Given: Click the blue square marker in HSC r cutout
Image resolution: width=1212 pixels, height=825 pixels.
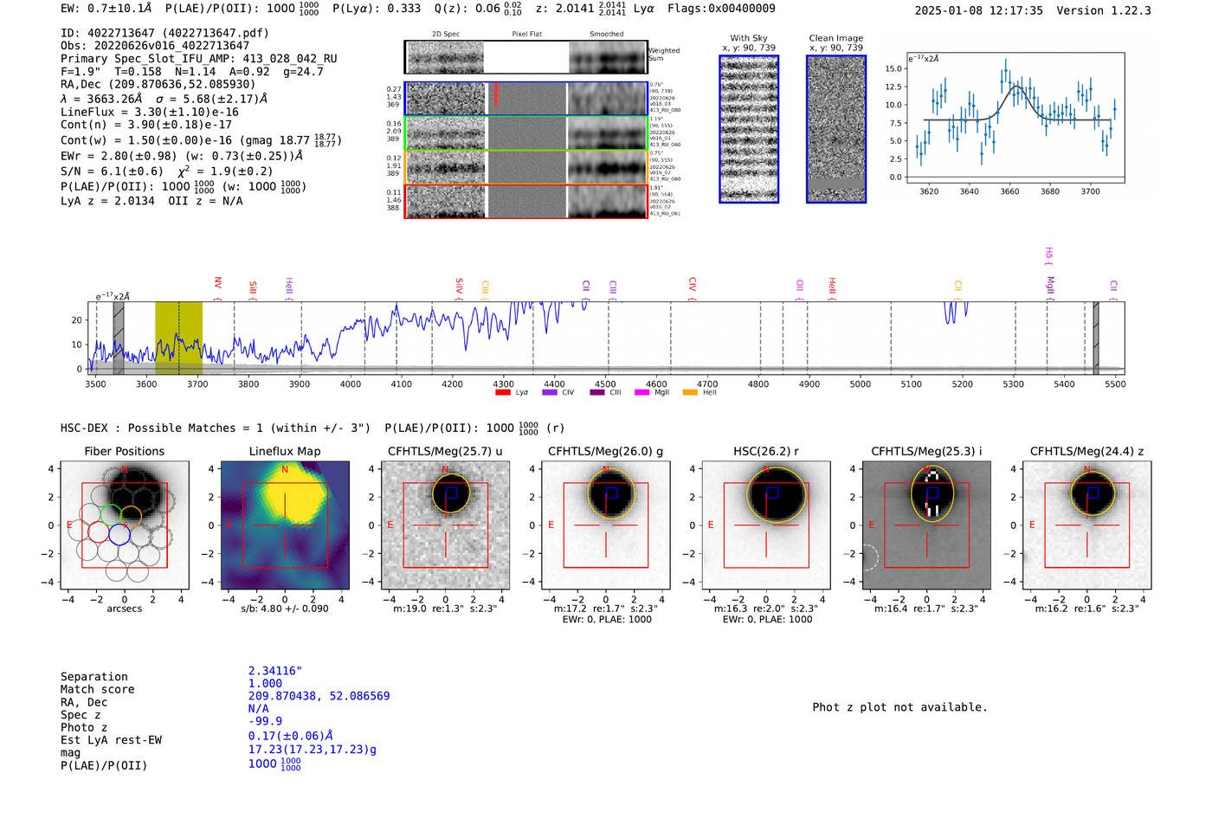Looking at the screenshot, I should pyautogui.click(x=772, y=493).
